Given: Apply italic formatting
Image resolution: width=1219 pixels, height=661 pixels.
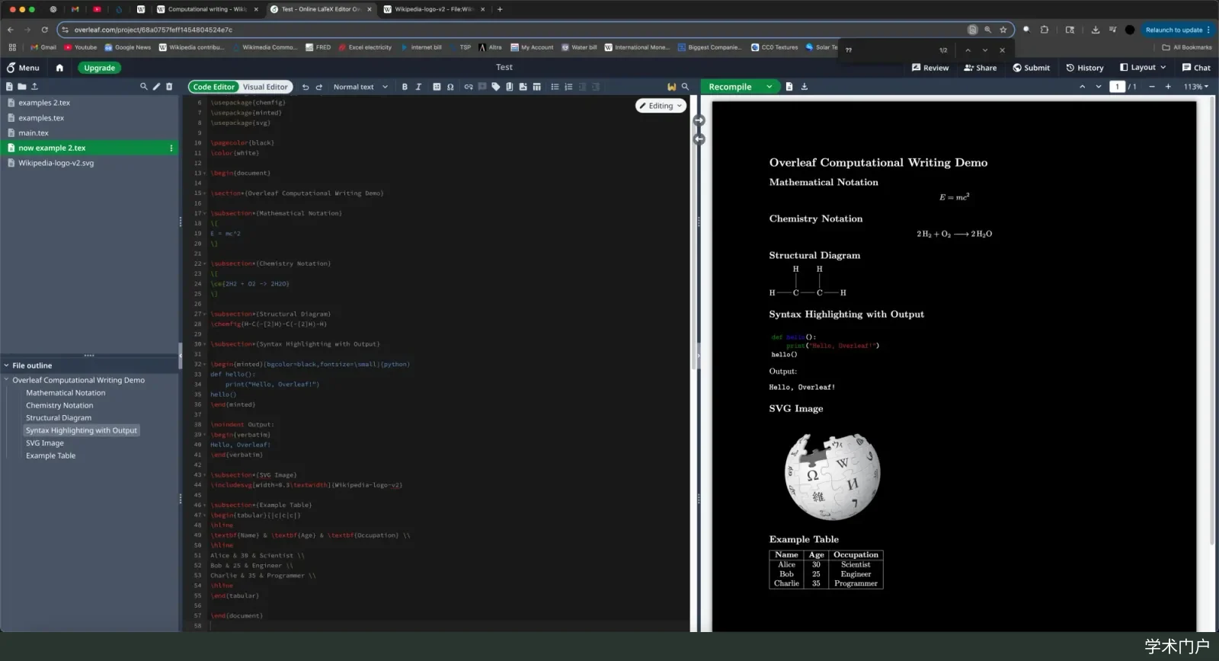Looking at the screenshot, I should pos(418,87).
